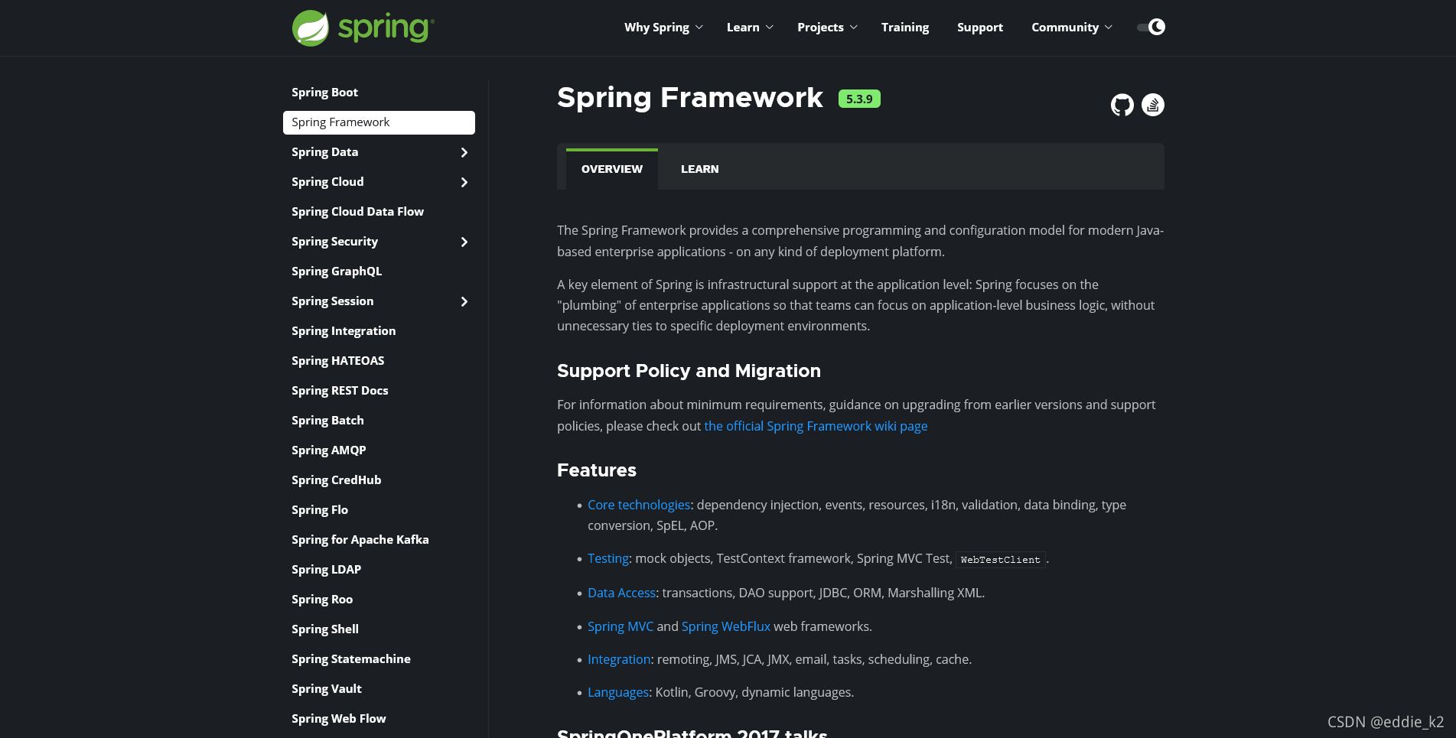This screenshot has width=1456, height=738.
Task: Open Spring Roo project
Action: [x=322, y=600]
